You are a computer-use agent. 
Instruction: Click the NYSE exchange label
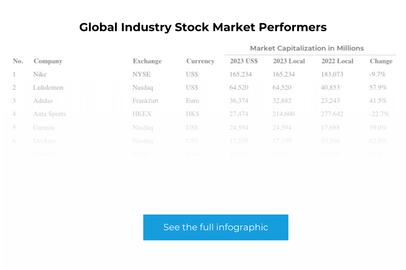point(141,74)
